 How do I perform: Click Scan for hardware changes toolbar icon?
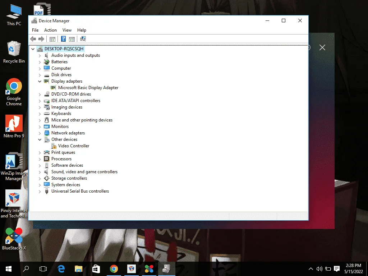[x=83, y=39]
